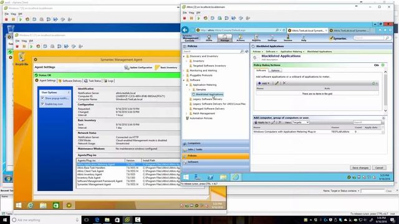Open Recycle Bin on Windows 8.1 desktop
Screen dimensions: 399x224
point(22,59)
